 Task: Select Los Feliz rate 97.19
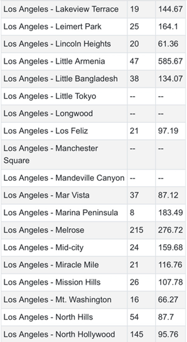[168, 131]
